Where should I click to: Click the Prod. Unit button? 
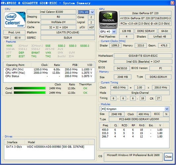pos(14,32)
